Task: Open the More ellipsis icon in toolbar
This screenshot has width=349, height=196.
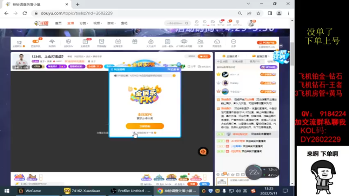Action: click(233, 41)
